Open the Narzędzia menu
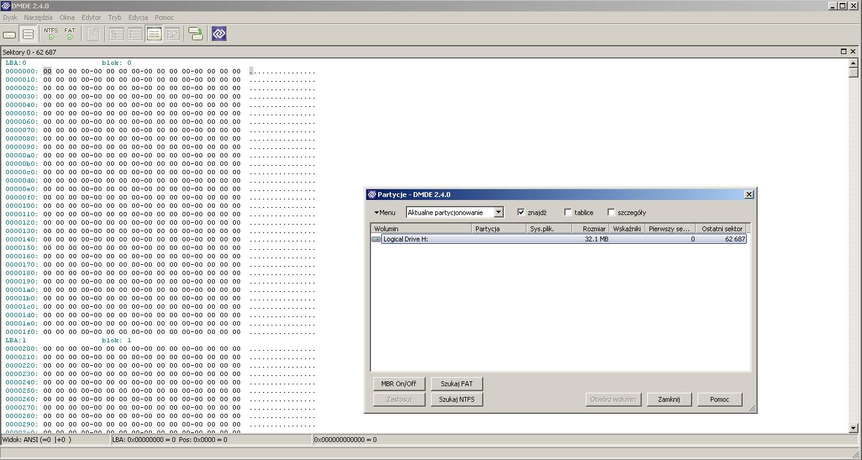862x460 pixels. click(x=38, y=17)
